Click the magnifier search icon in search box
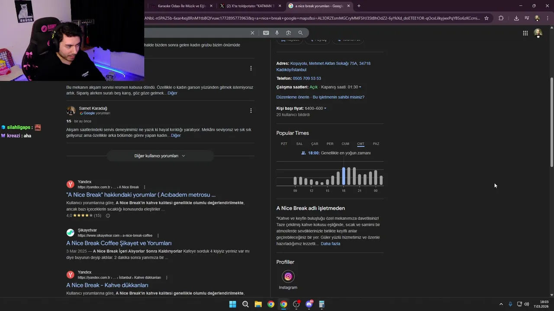The height and width of the screenshot is (311, 554). (300, 33)
